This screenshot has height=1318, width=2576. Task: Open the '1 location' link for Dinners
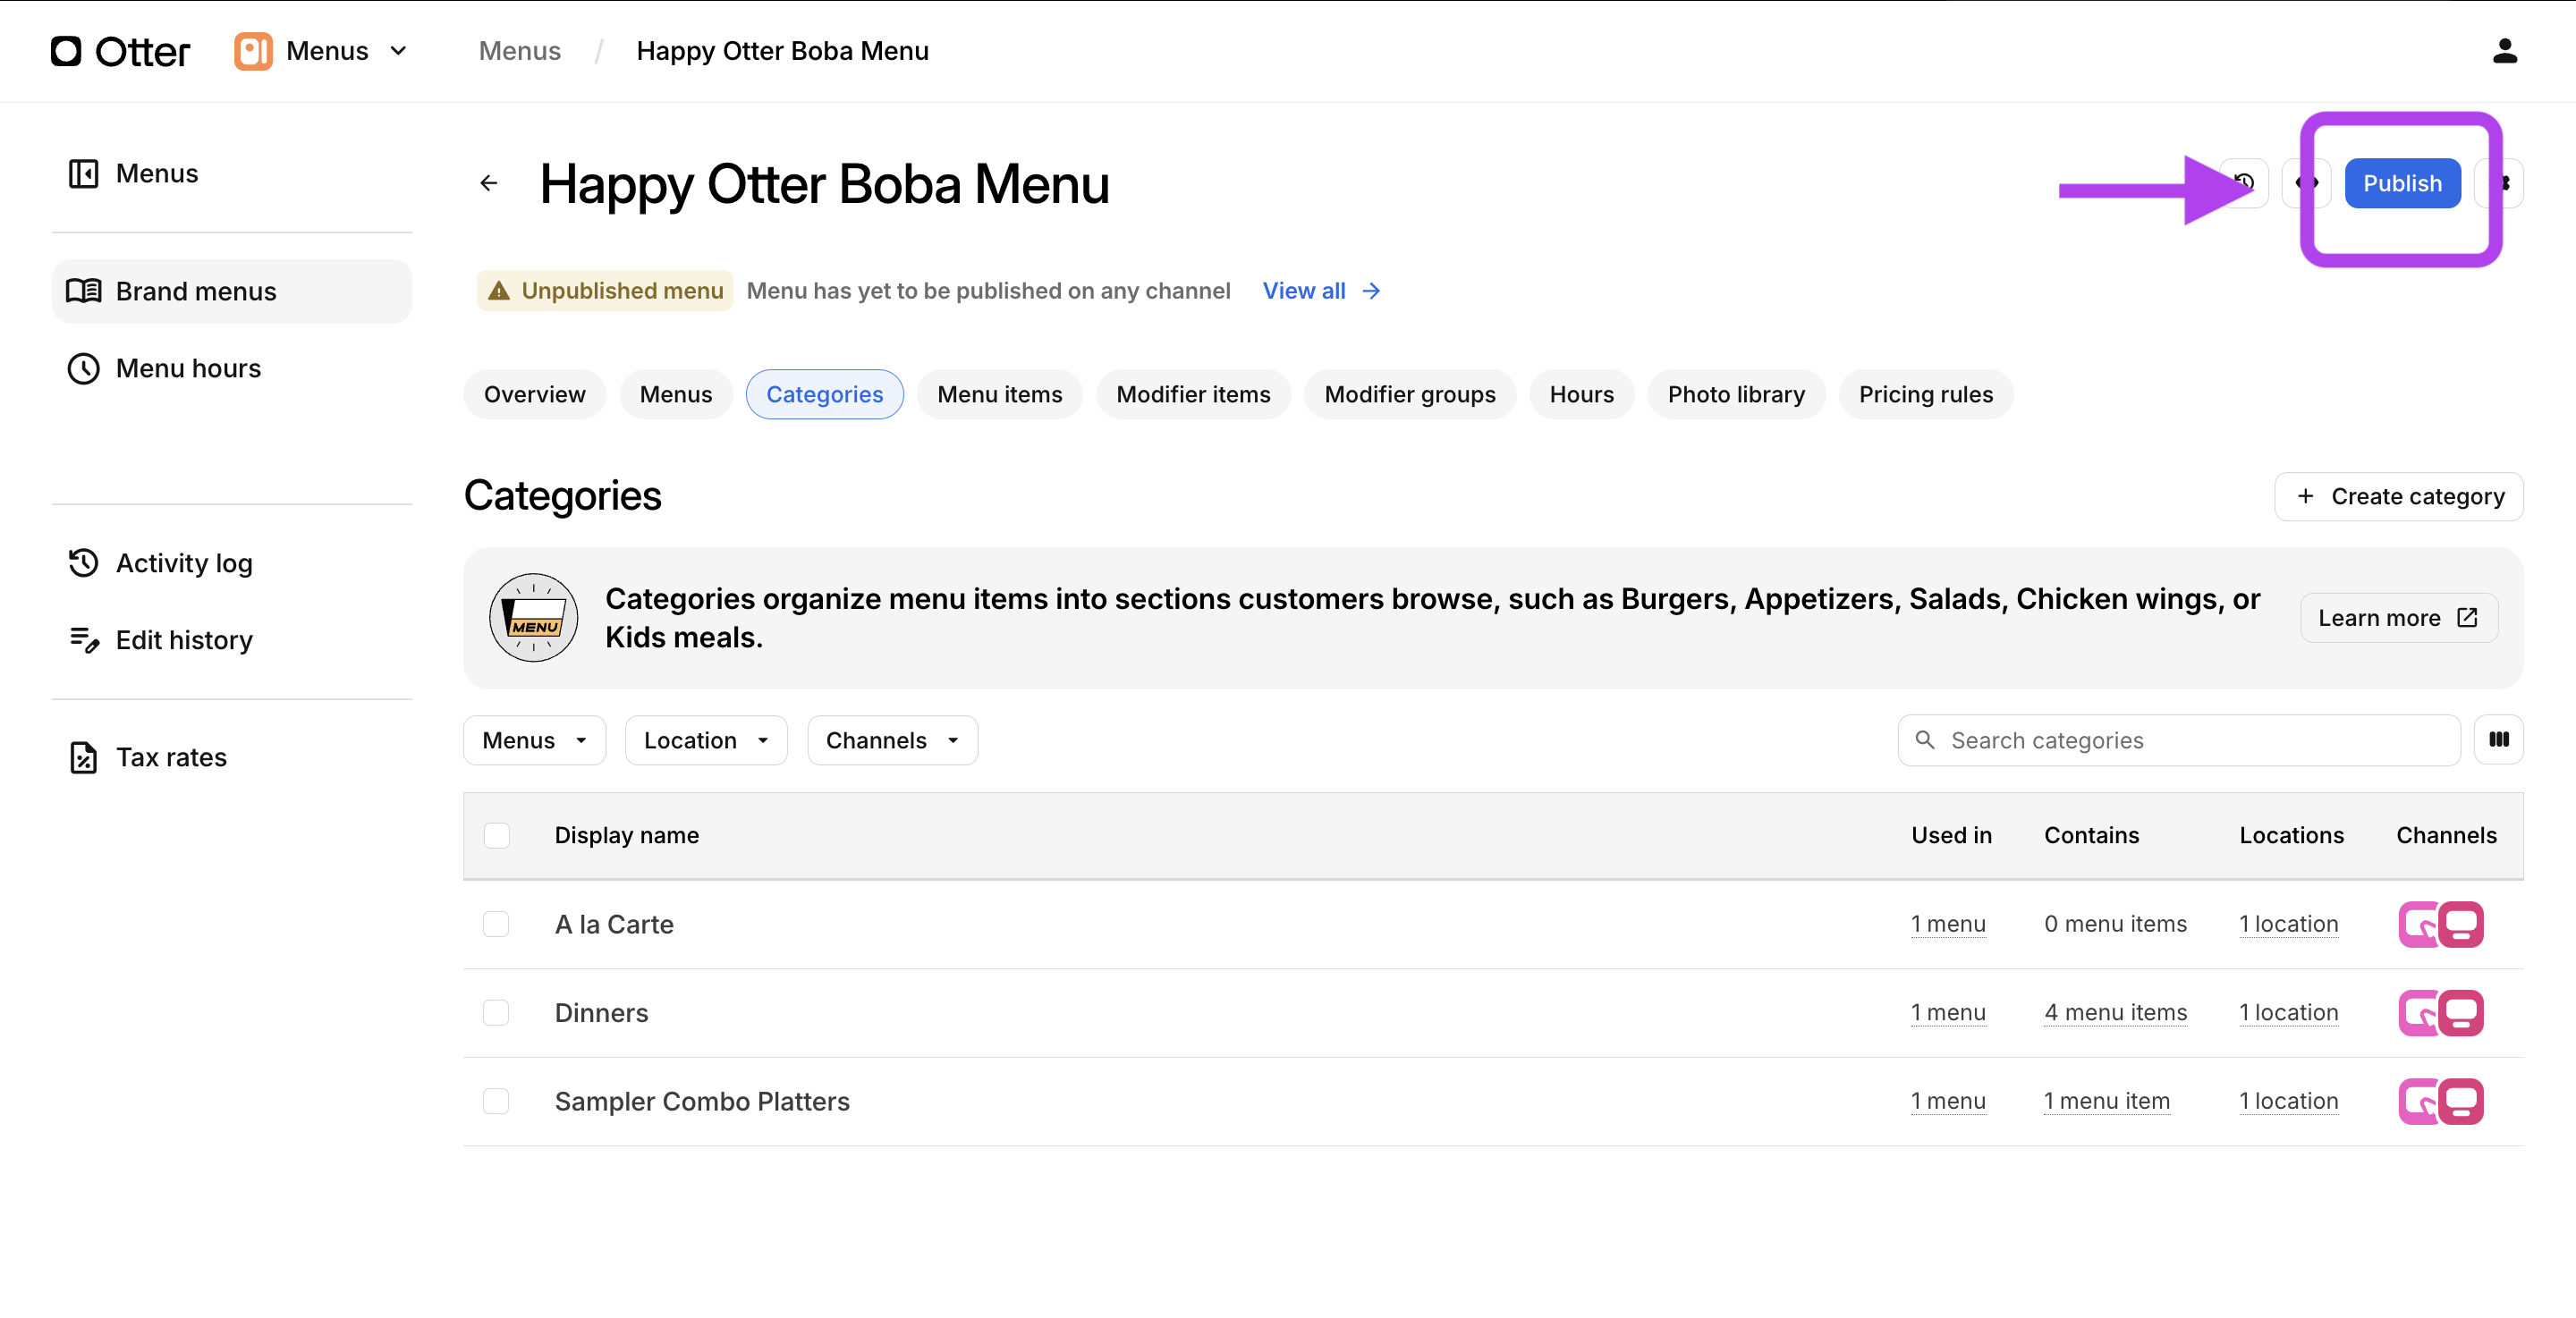tap(2289, 1013)
